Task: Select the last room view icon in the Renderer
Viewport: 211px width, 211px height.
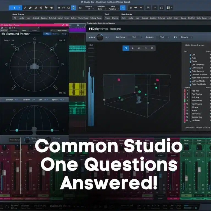Action: (152, 48)
